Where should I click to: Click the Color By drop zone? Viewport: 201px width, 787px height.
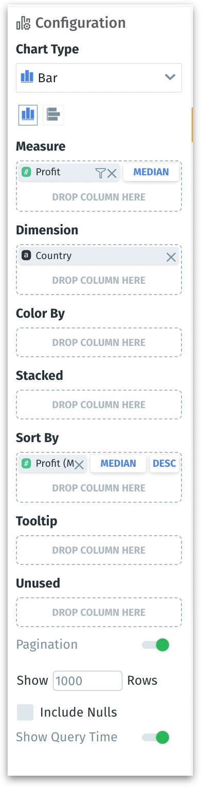tap(99, 342)
